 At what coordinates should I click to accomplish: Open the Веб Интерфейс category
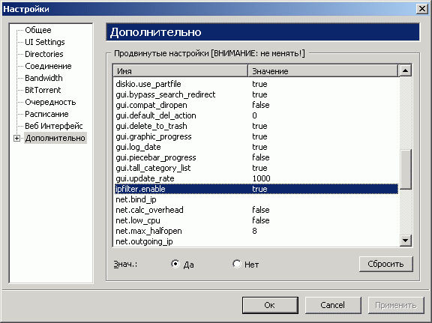pos(54,126)
